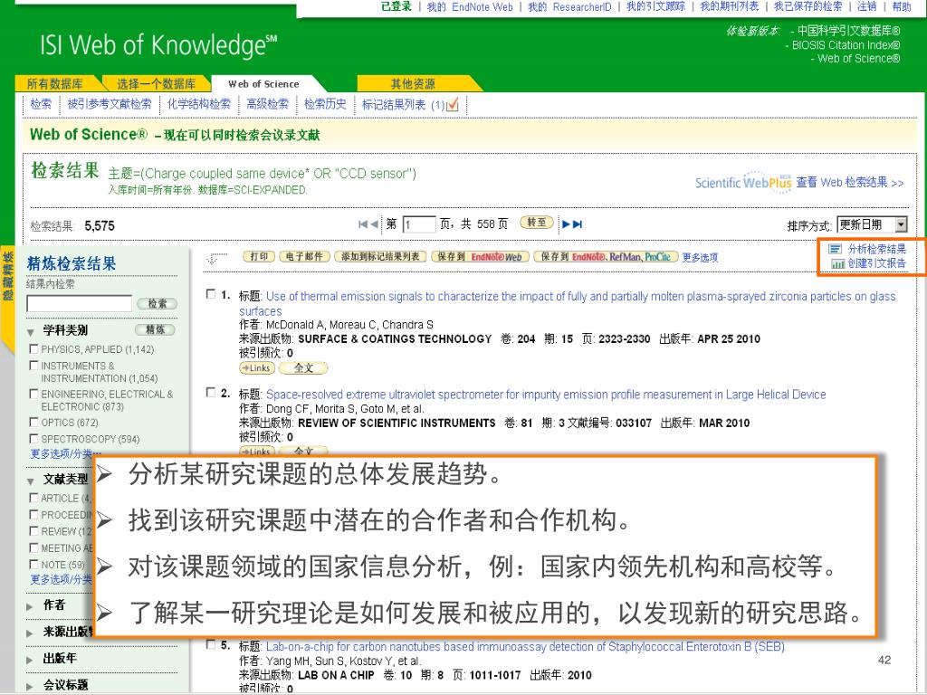Check the SPECTROSCOPY category box
Image resolution: width=927 pixels, height=695 pixels.
33,439
